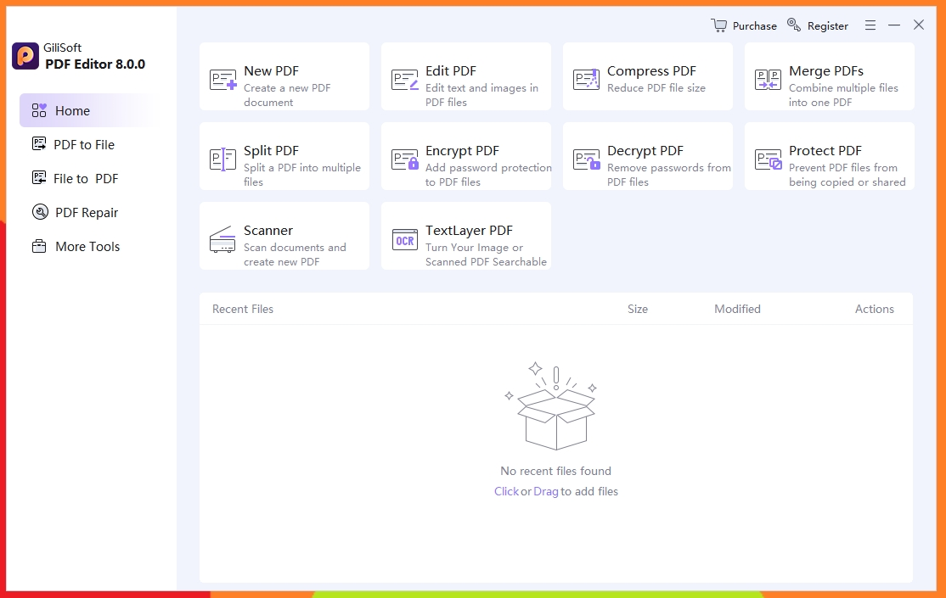This screenshot has width=946, height=598.
Task: Click the Merge PDFs icon
Action: 768,80
